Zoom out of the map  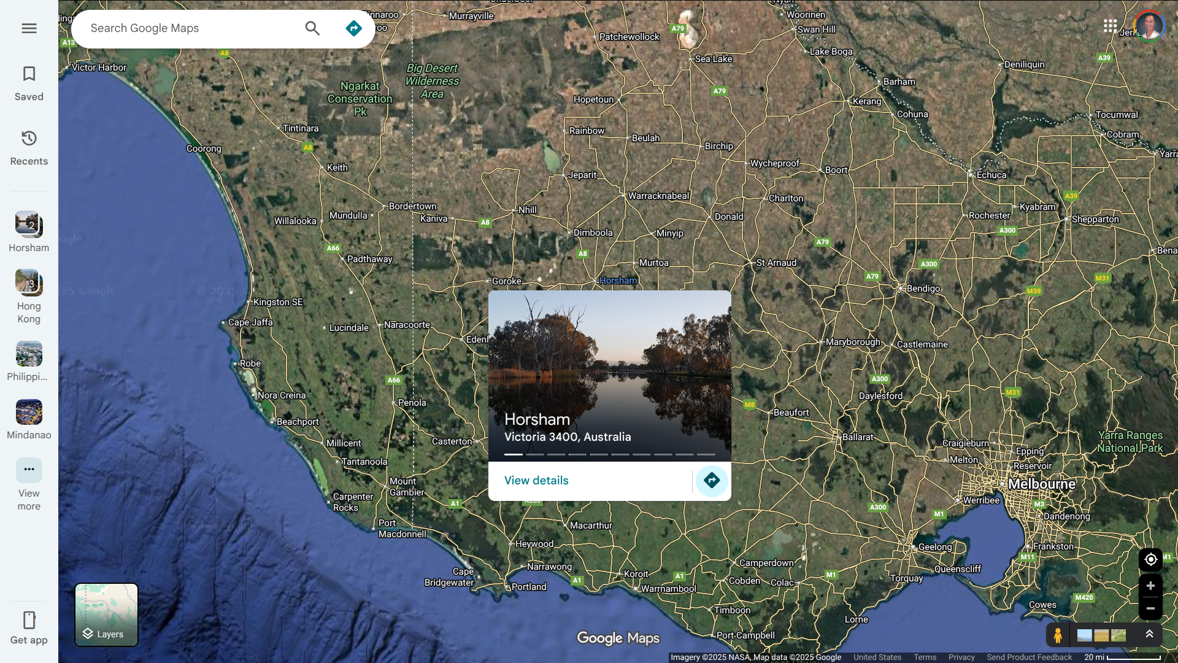[1150, 608]
